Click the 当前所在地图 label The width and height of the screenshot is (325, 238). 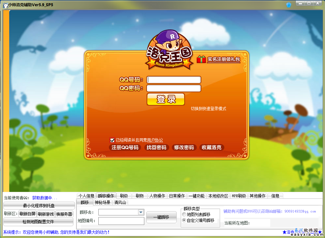(237, 223)
